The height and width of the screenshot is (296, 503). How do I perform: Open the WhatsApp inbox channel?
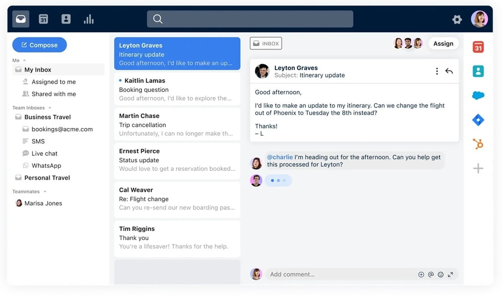point(46,166)
